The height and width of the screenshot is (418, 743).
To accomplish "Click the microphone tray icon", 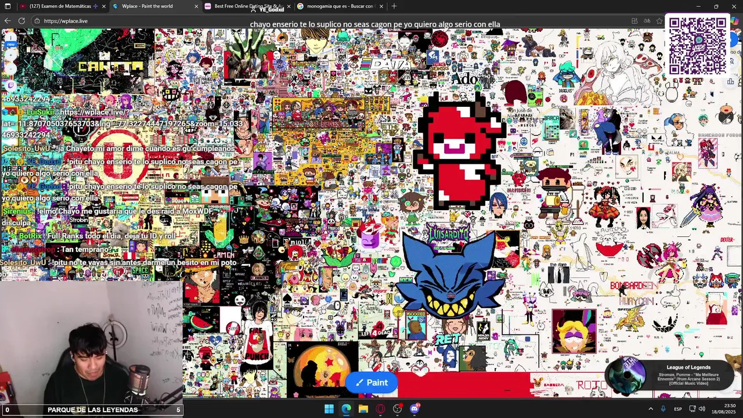I will coord(663,409).
